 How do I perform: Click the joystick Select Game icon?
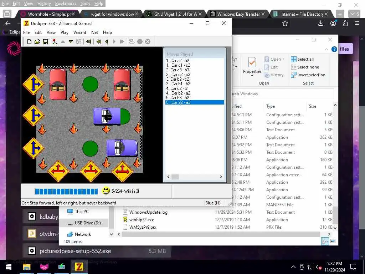pyautogui.click(x=55, y=42)
